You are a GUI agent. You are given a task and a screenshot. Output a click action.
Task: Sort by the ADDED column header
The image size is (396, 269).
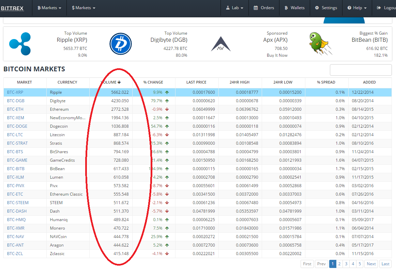[369, 82]
